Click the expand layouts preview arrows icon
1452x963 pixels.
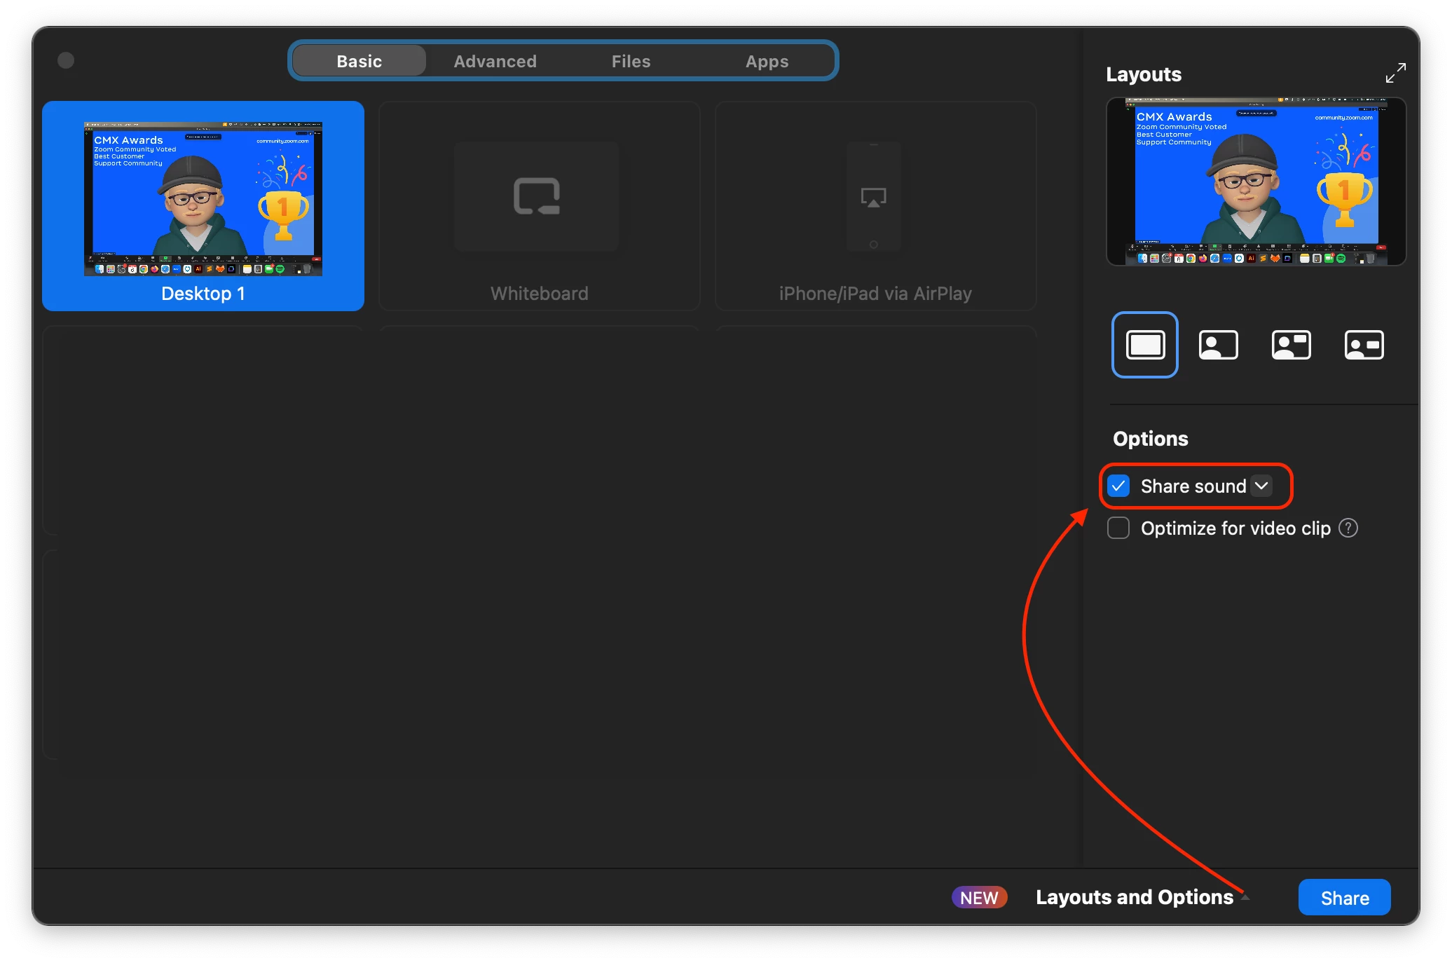click(x=1395, y=73)
